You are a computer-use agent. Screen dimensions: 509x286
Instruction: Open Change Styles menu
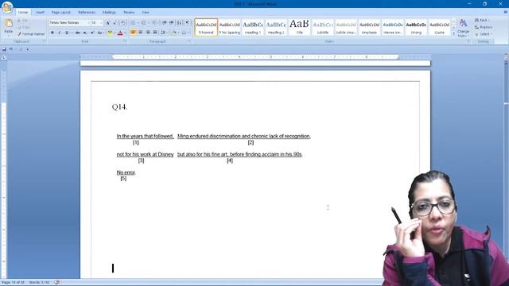tap(463, 28)
